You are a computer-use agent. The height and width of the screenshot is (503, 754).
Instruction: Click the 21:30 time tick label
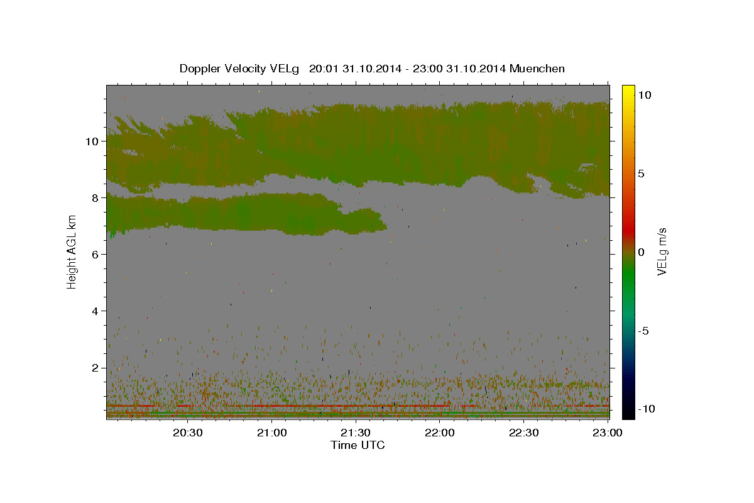coord(355,433)
